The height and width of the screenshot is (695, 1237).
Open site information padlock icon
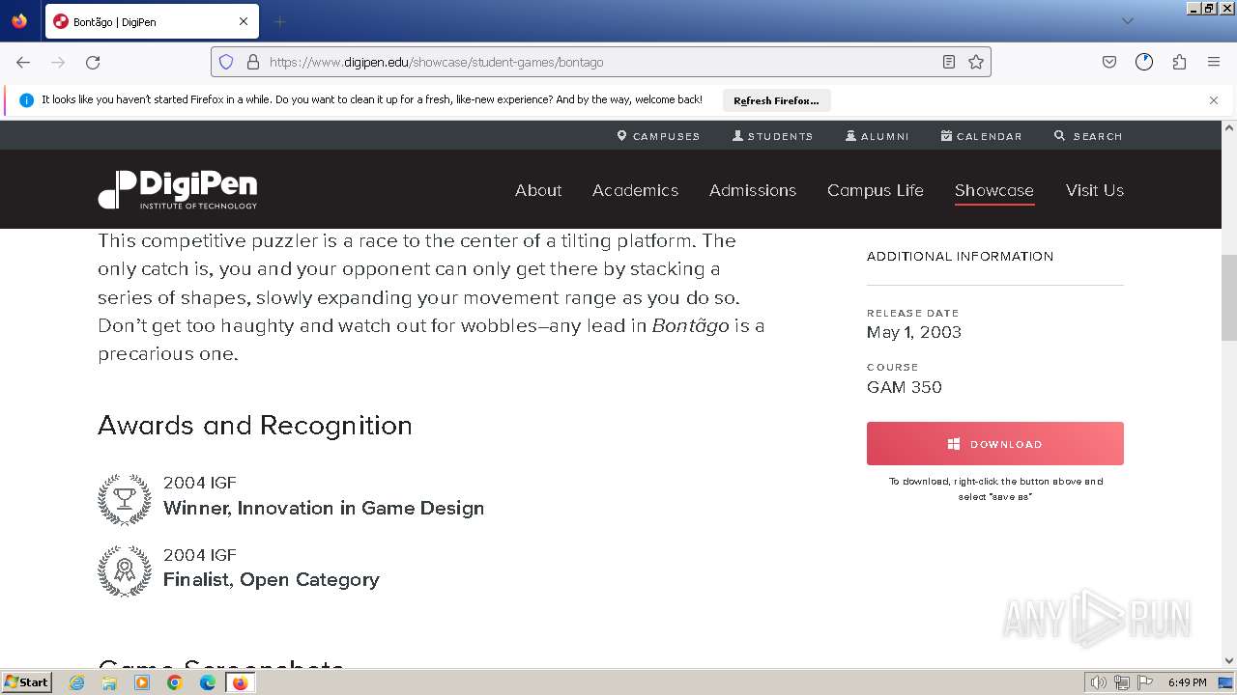tap(253, 62)
